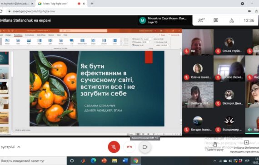Click the PowerPoint zoom slider
Screen dimensions: 259x165
tap(164, 134)
